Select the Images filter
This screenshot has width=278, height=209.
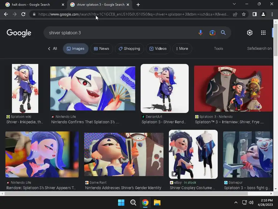pos(75,48)
